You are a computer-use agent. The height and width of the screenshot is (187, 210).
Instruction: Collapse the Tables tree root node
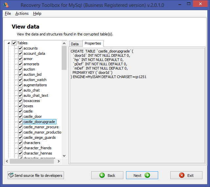tap(9, 43)
